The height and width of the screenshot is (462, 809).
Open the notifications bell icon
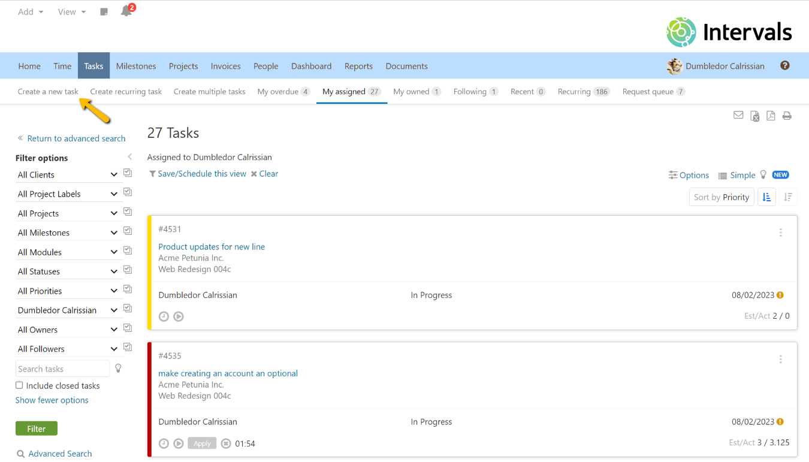point(126,11)
